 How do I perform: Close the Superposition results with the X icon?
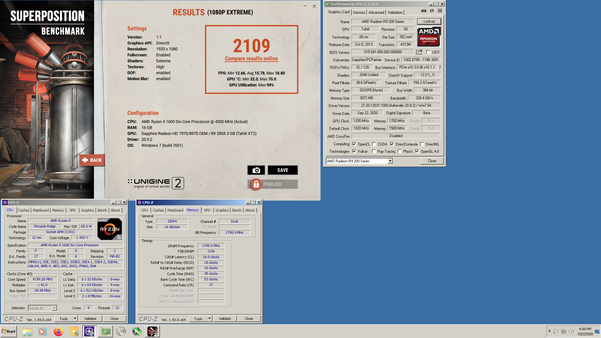(x=314, y=6)
